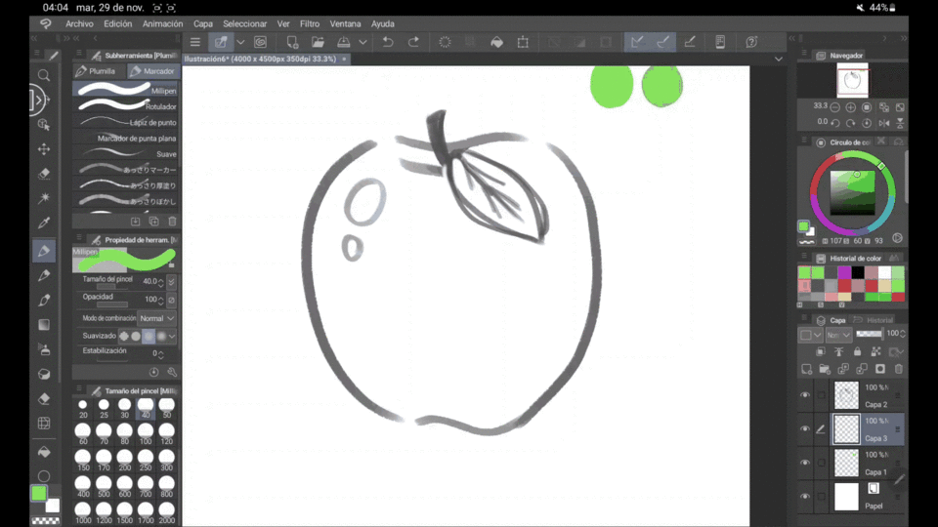
Task: Expand the canvas tab list chevron
Action: [779, 60]
